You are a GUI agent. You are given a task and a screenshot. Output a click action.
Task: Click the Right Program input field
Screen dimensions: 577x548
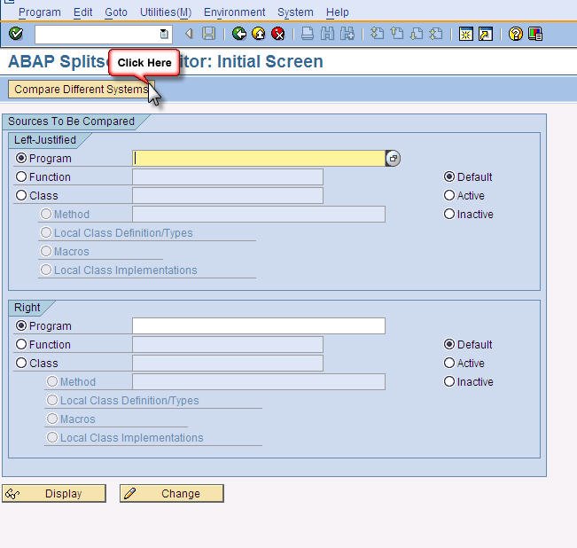[x=259, y=325]
